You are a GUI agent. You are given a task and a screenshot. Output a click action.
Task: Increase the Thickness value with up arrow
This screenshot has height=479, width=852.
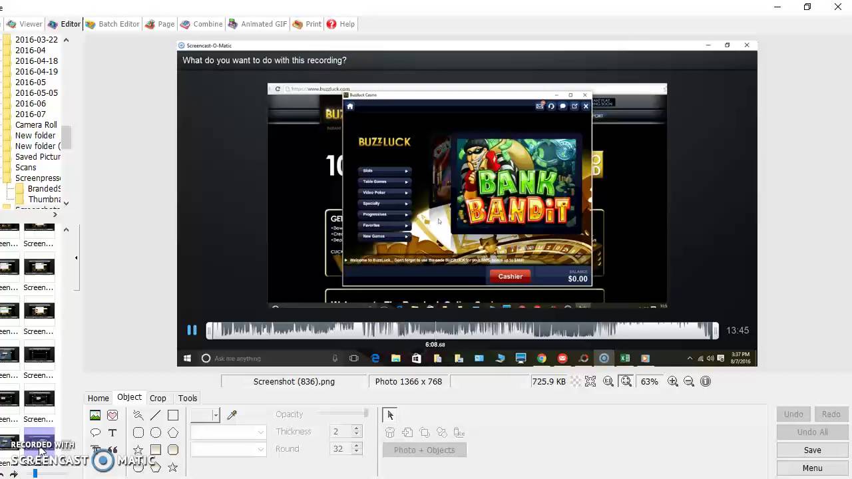click(357, 428)
